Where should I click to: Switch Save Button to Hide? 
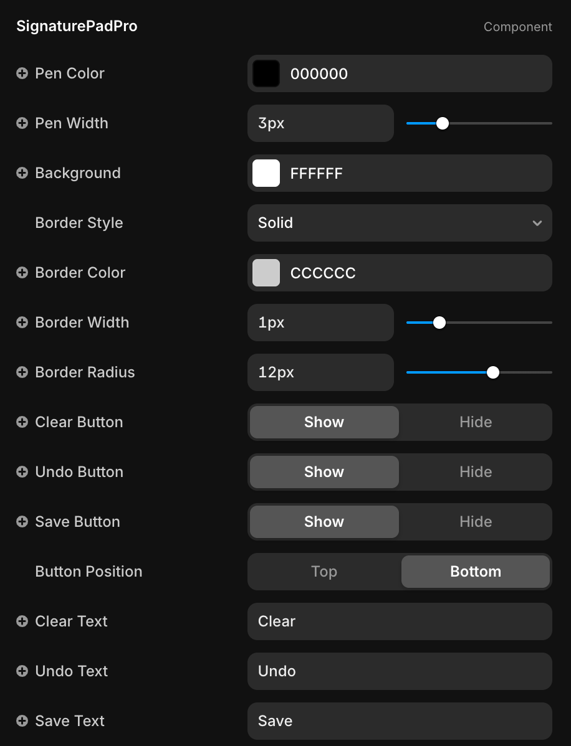[475, 522]
